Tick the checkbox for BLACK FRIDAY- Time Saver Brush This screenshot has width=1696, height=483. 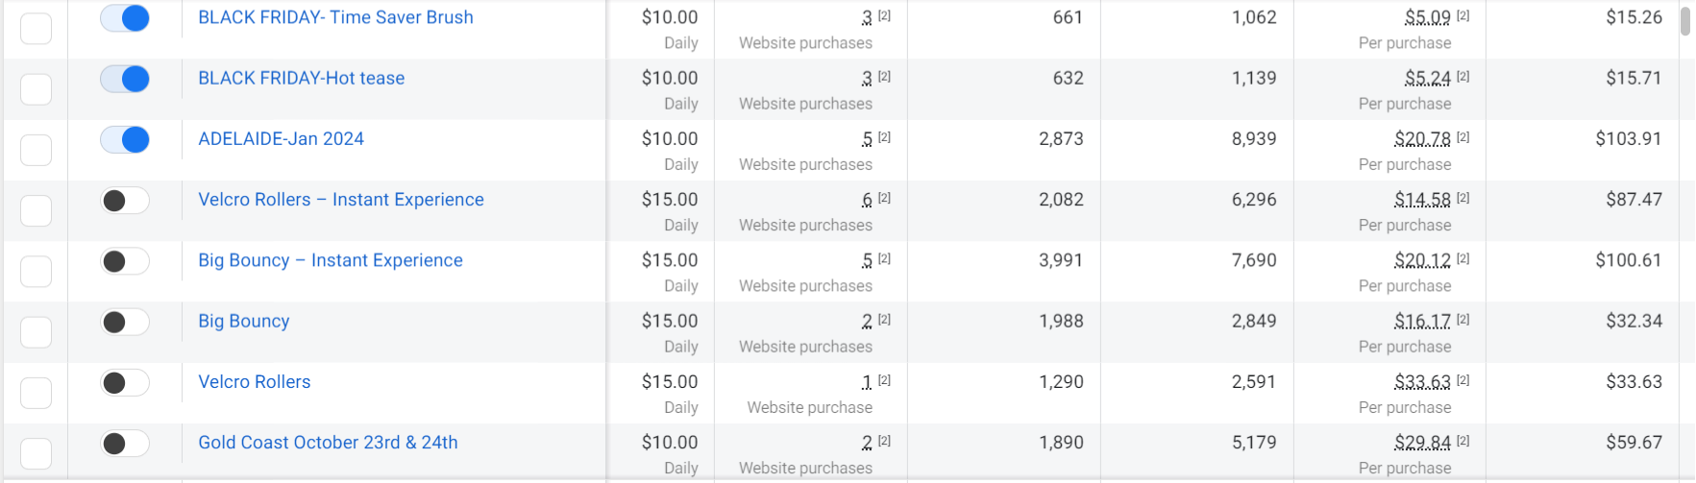[36, 28]
